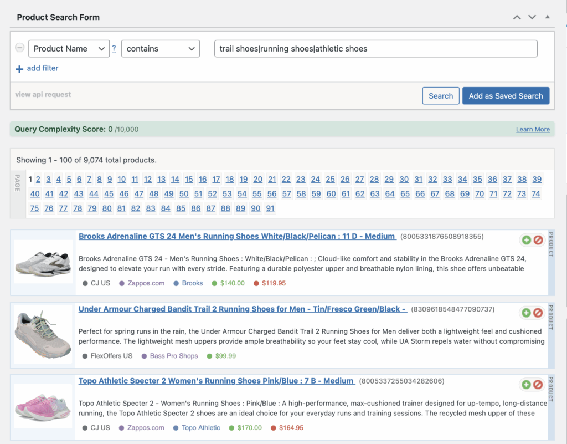Open the Learn More link
Screen dimensions: 567x444
pyautogui.click(x=533, y=129)
